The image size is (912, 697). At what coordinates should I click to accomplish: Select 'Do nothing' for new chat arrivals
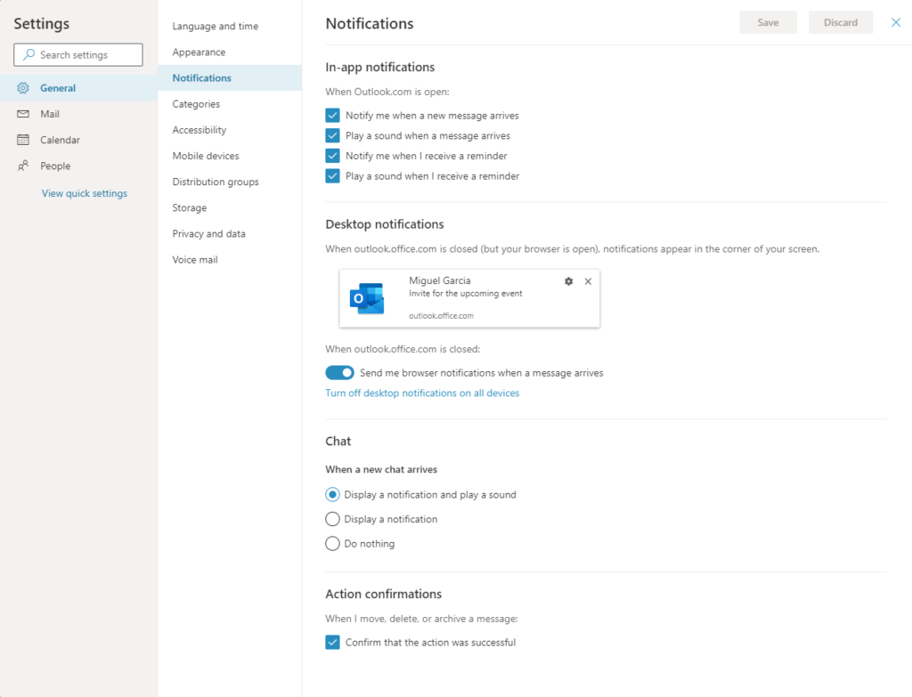click(x=330, y=543)
